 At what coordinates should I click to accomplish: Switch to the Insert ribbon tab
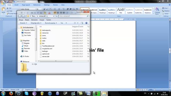tap(17, 5)
